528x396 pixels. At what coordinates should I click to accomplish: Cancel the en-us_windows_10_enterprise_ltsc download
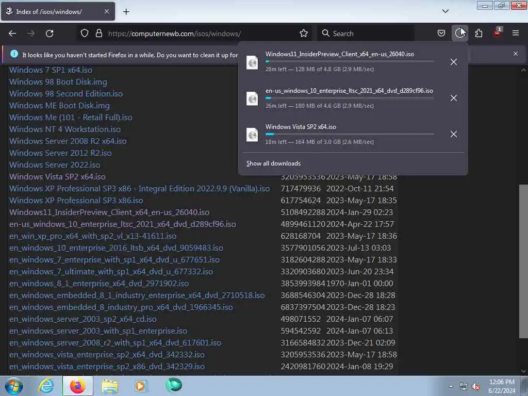[454, 98]
